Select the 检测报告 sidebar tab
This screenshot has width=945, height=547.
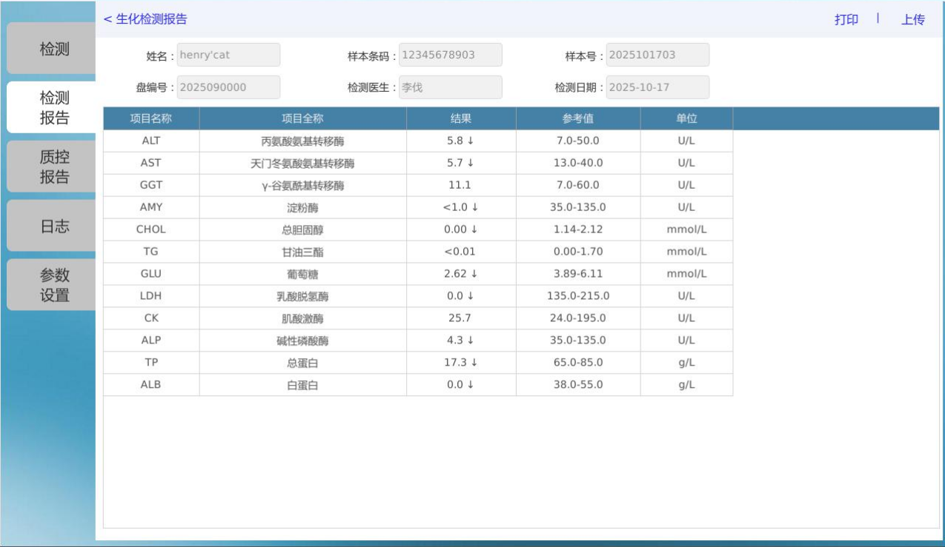tap(54, 107)
